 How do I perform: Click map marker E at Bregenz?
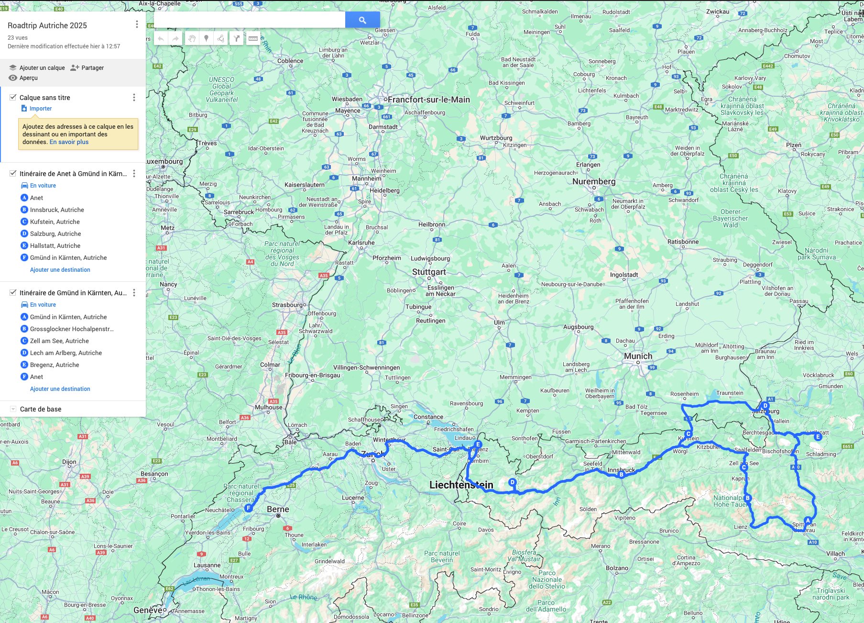click(x=478, y=445)
